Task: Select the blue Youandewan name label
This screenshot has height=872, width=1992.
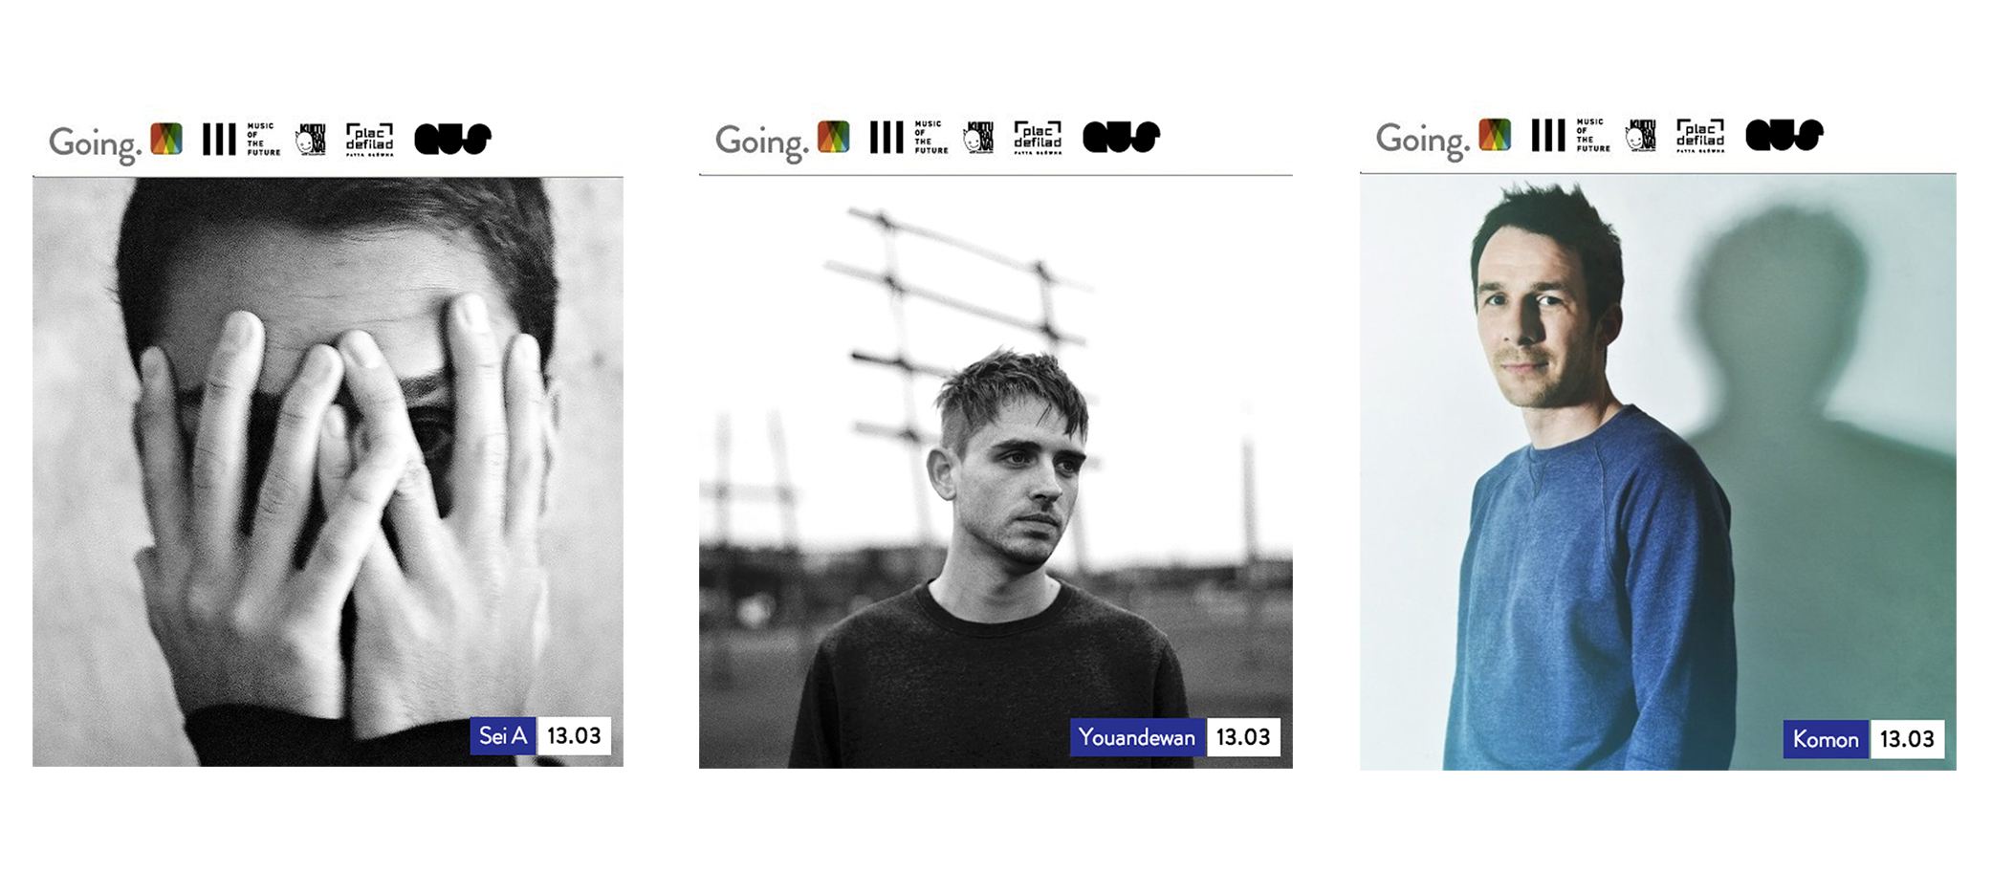Action: 1137,737
